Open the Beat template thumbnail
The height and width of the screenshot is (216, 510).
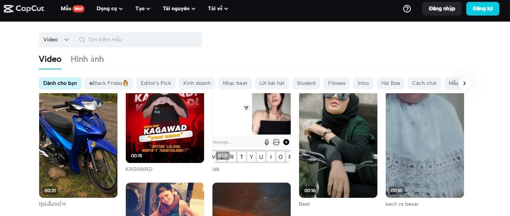click(338, 146)
